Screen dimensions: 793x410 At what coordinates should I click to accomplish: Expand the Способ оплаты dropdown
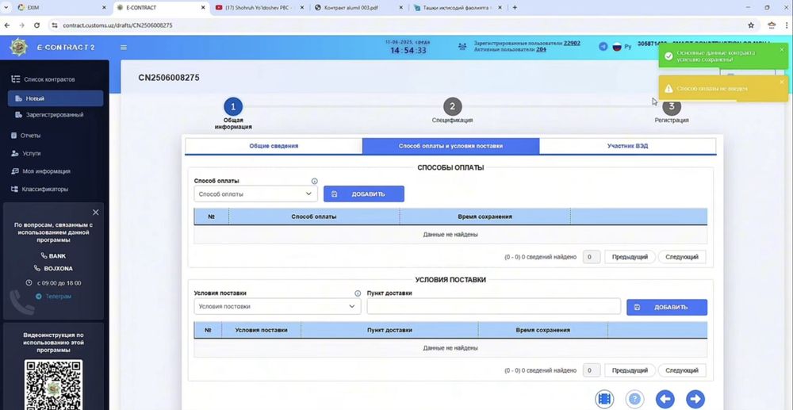pos(255,194)
